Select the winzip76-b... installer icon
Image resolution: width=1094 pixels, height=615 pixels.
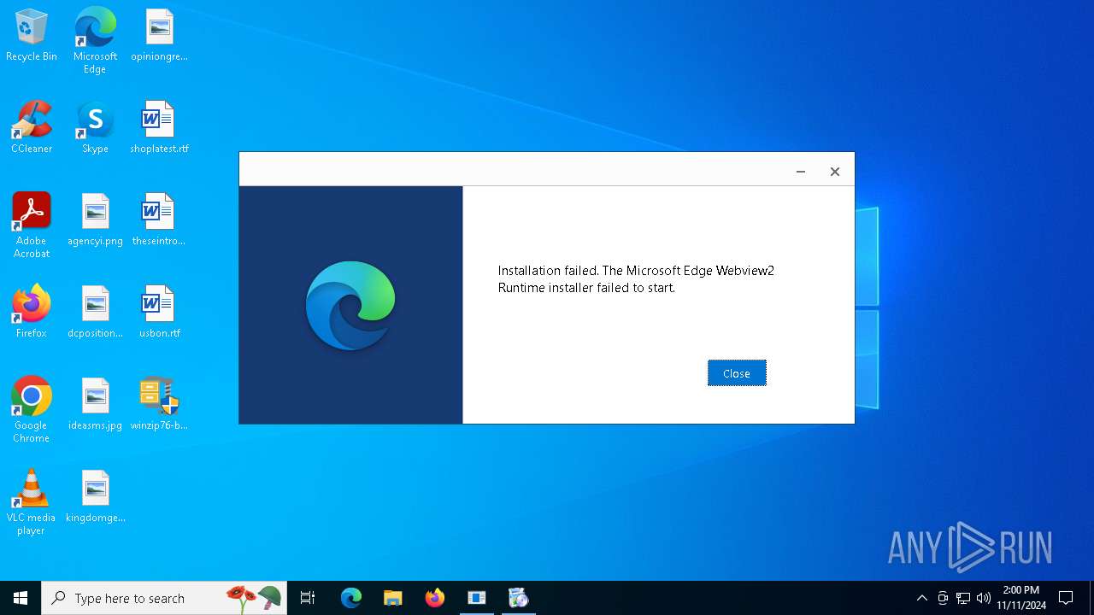(159, 405)
